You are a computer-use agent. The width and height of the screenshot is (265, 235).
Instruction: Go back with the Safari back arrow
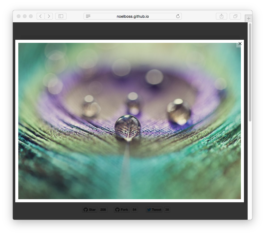tap(41, 16)
